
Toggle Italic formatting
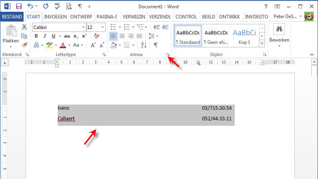point(45,36)
